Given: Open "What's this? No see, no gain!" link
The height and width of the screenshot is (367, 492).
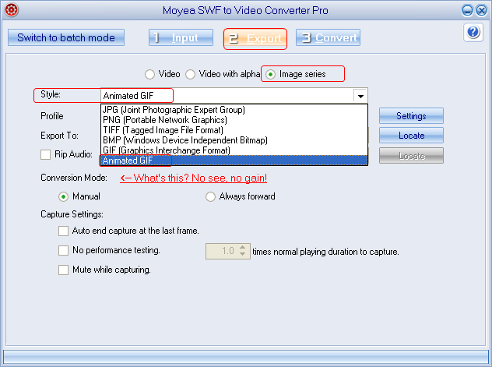Looking at the screenshot, I should (193, 178).
